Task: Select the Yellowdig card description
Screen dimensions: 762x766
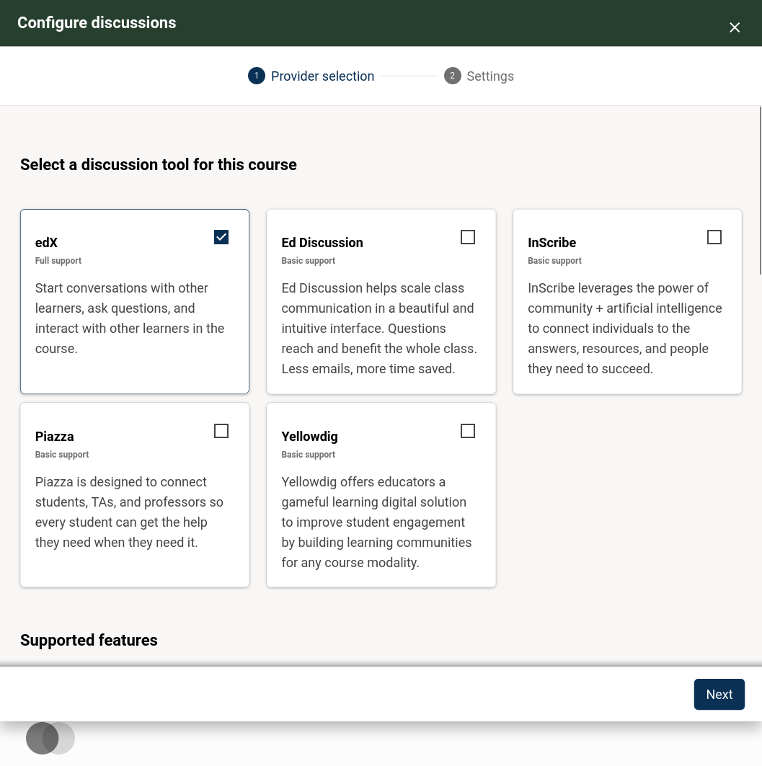Action: tap(376, 522)
